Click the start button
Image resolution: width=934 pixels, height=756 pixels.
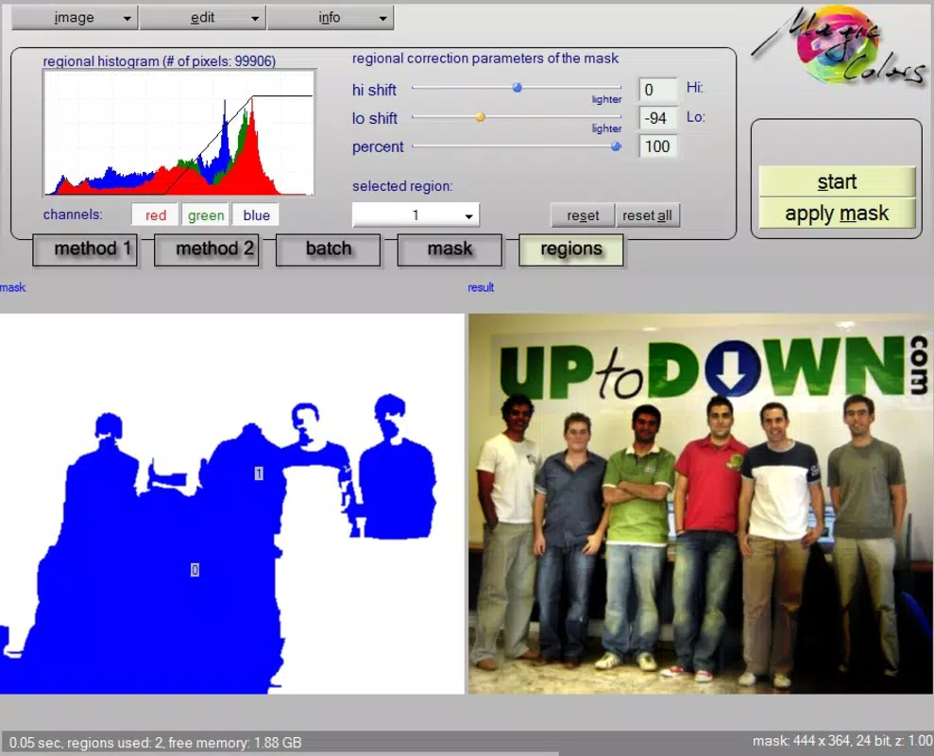coord(837,181)
